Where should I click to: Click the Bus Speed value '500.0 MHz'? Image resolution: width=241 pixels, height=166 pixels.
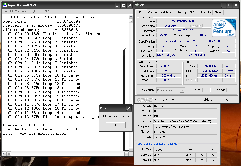[168, 75]
